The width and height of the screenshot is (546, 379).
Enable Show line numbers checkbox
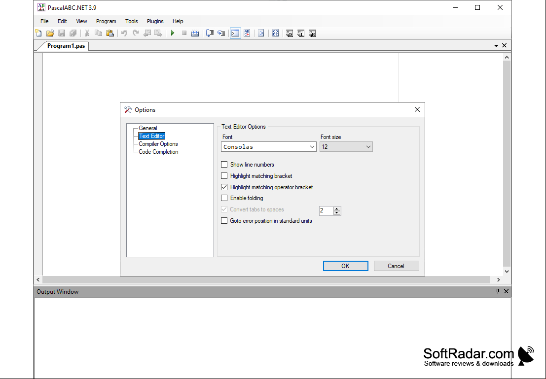point(224,164)
